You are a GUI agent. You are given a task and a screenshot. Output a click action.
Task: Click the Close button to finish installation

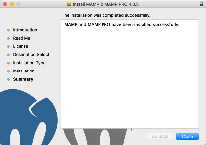click(x=187, y=136)
